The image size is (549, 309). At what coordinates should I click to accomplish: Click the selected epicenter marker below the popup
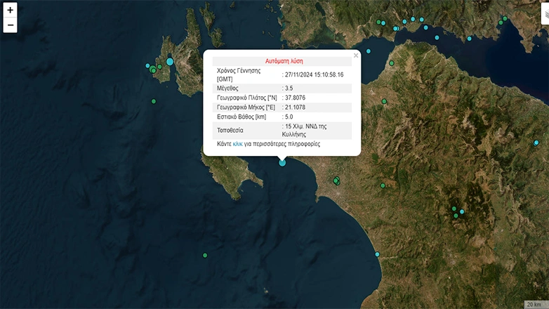coord(282,162)
